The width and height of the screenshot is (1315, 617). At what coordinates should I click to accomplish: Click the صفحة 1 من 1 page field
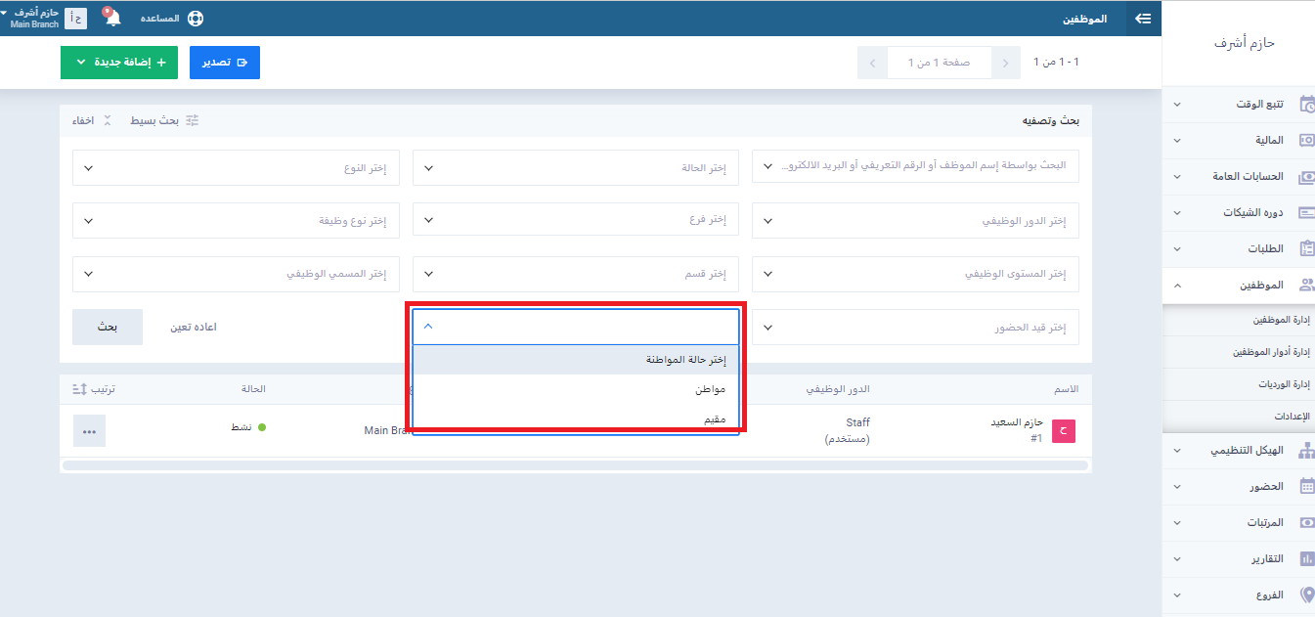coord(939,63)
